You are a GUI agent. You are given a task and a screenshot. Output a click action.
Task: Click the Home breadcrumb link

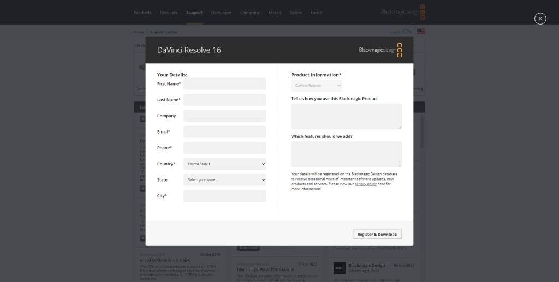tap(139, 32)
